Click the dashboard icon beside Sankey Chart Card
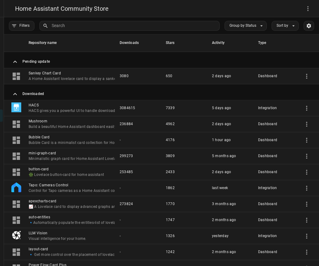Image resolution: width=319 pixels, height=266 pixels. pos(16,76)
